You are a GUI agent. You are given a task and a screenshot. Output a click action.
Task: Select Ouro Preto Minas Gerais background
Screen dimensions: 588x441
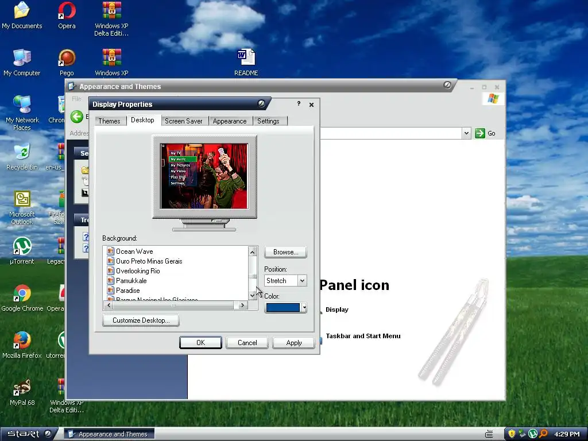[149, 261]
